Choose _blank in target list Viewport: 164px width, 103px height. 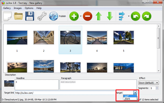(x=130, y=98)
